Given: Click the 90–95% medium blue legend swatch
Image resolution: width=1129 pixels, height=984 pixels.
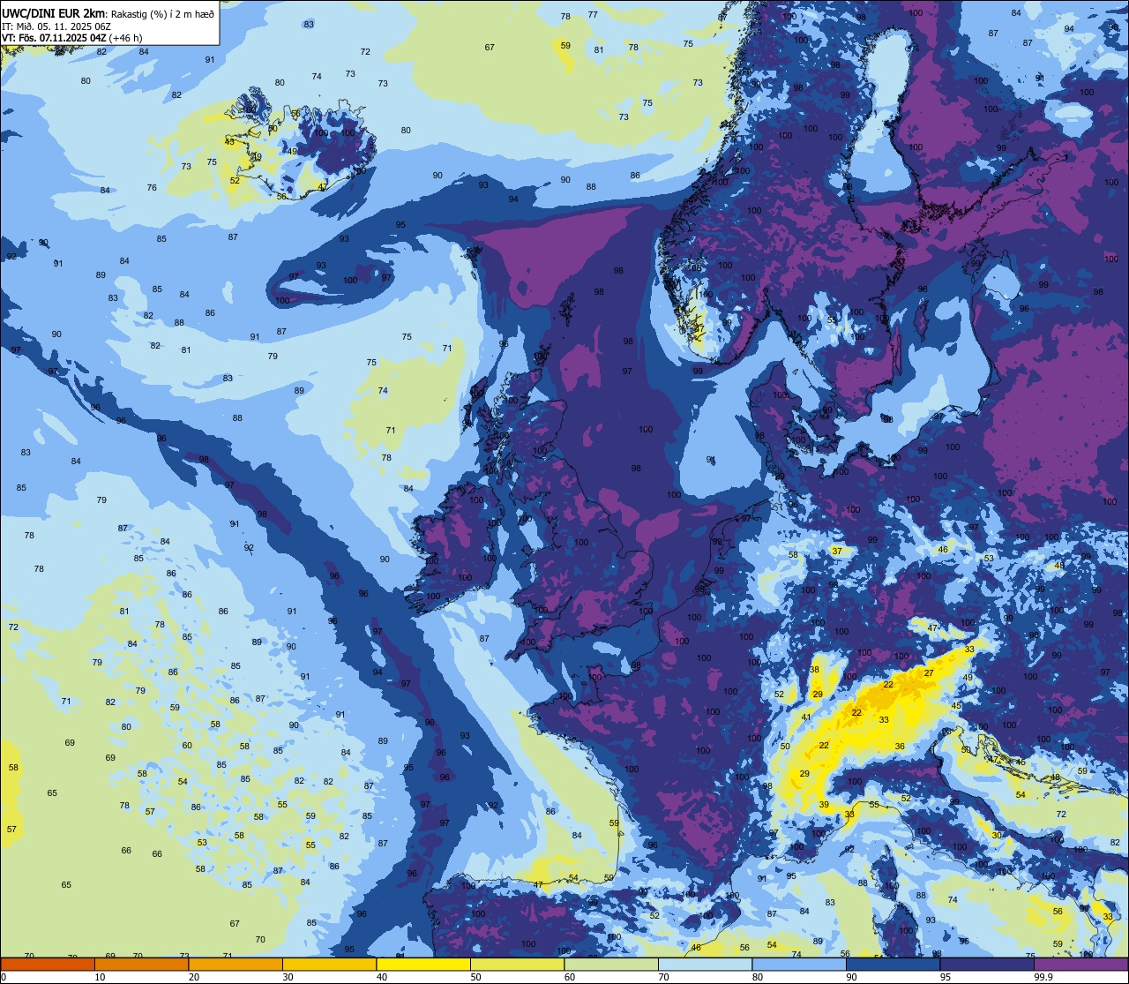Looking at the screenshot, I should pyautogui.click(x=893, y=964).
